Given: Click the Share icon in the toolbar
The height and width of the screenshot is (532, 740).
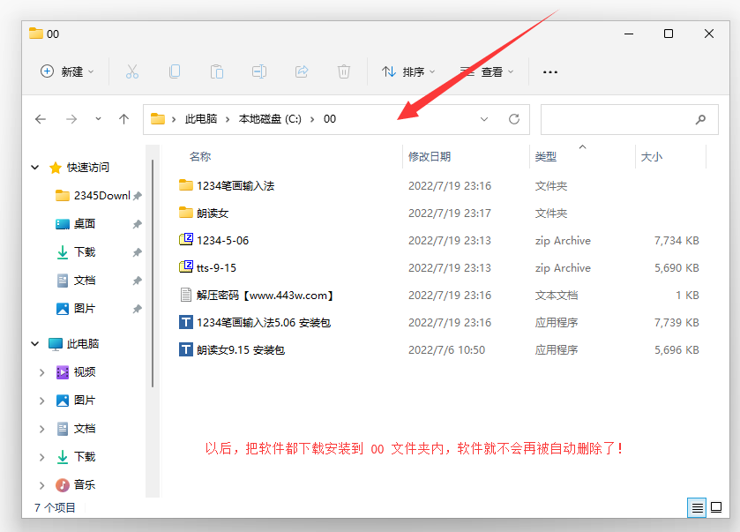Looking at the screenshot, I should (302, 71).
